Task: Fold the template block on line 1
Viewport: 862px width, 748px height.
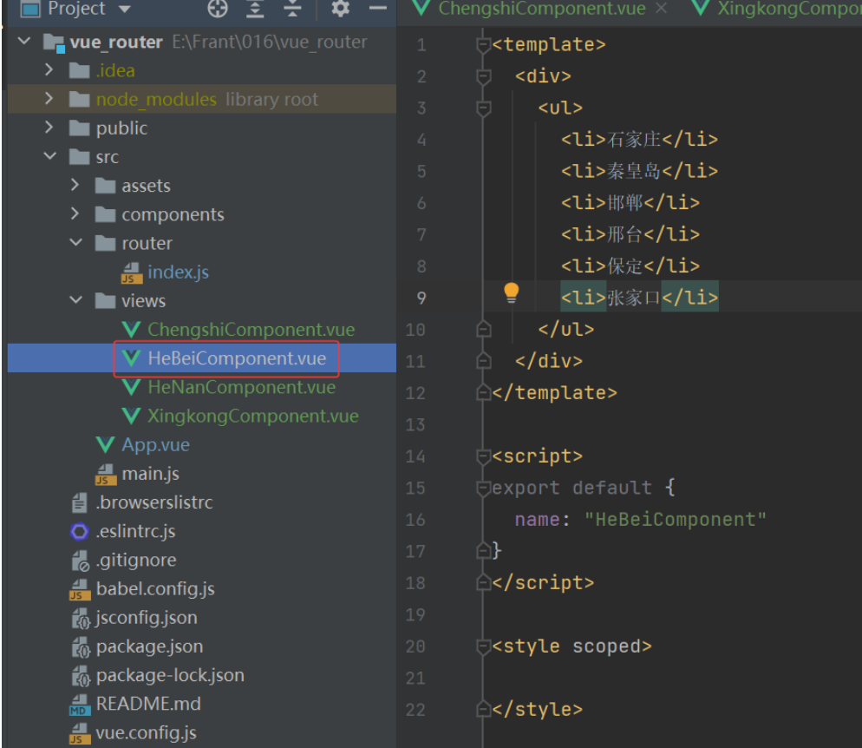Action: pyautogui.click(x=483, y=45)
